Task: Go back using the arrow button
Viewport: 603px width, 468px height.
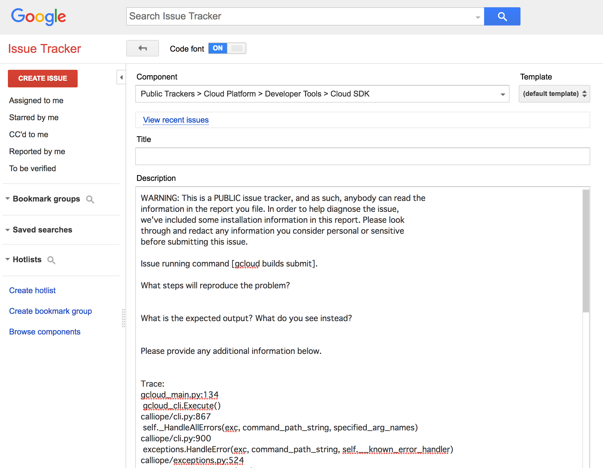Action: (x=143, y=48)
